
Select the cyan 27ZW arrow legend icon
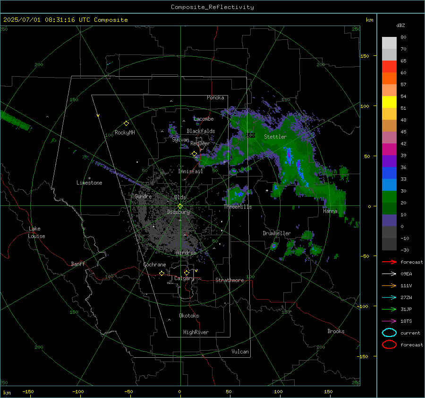pos(389,298)
